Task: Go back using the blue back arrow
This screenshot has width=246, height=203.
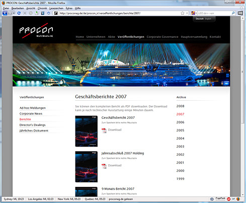Action: coord(5,13)
